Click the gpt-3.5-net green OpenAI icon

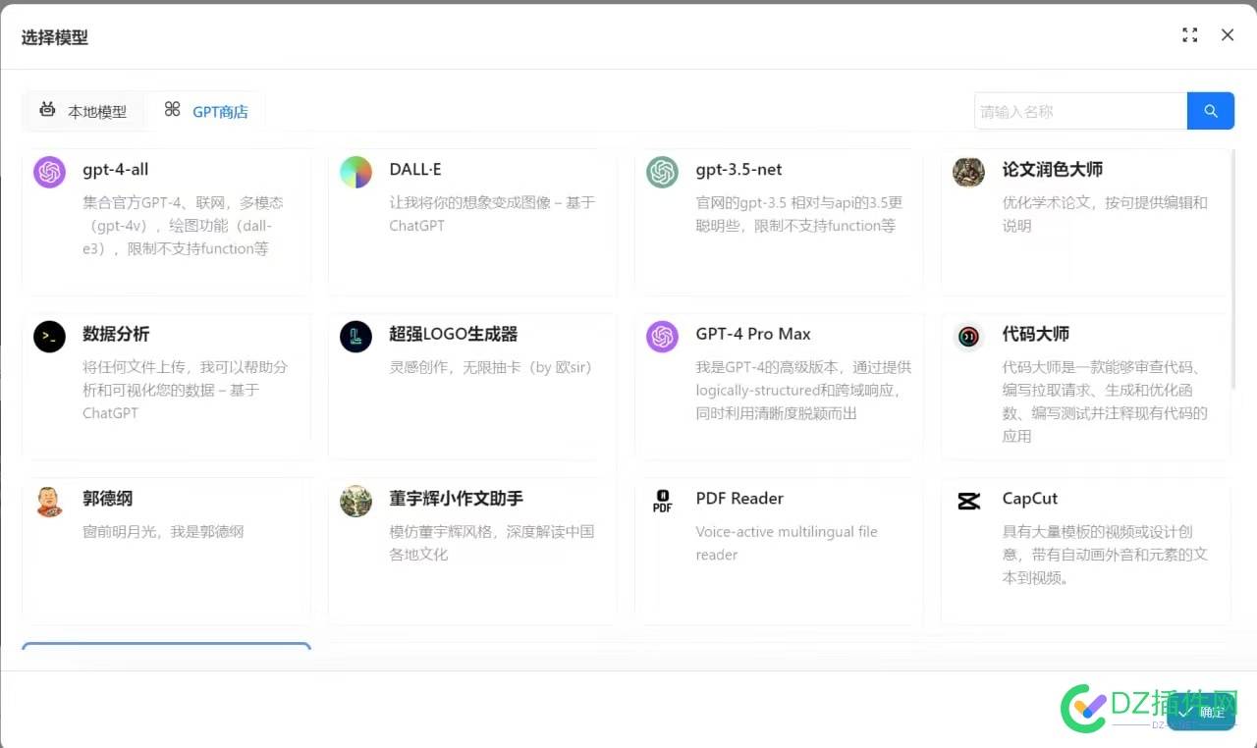(662, 173)
